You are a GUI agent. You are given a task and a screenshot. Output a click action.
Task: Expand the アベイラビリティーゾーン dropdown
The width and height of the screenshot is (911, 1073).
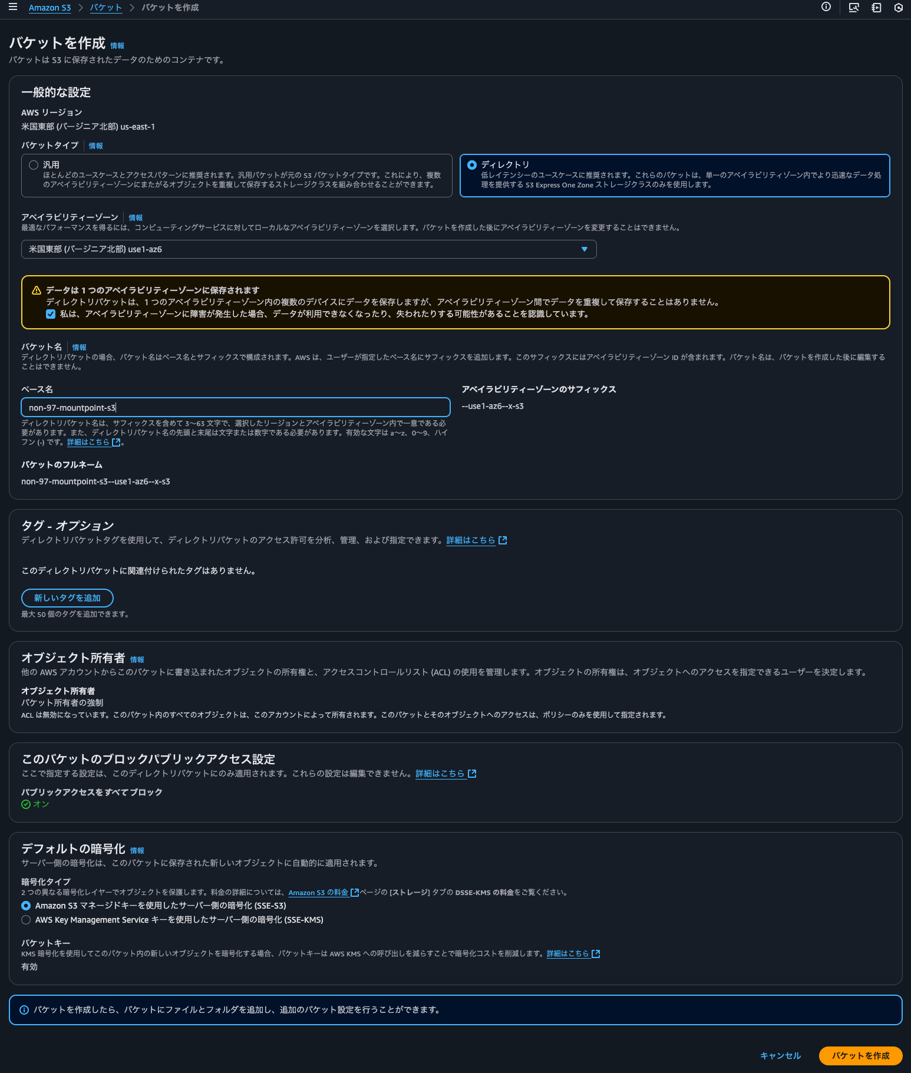click(x=309, y=249)
